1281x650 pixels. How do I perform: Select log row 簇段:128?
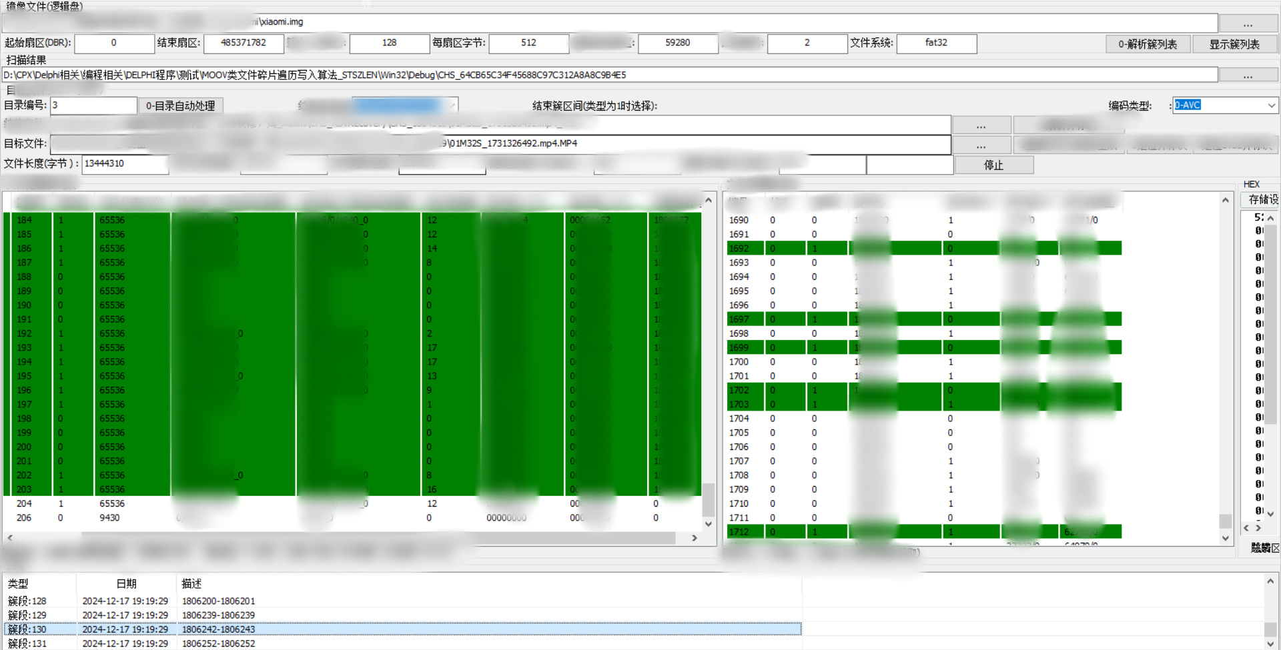[400, 601]
